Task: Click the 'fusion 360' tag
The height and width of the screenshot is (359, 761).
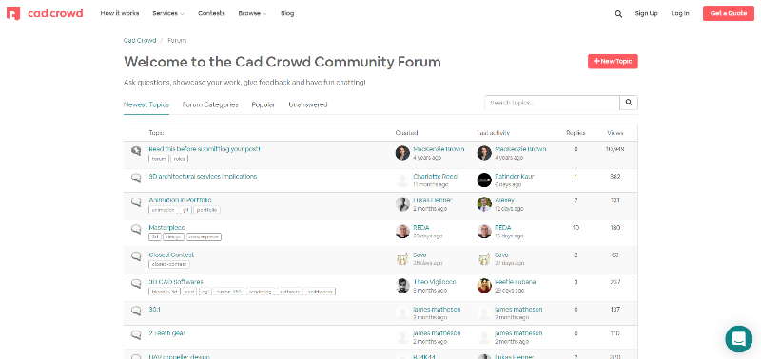Action: pyautogui.click(x=228, y=292)
